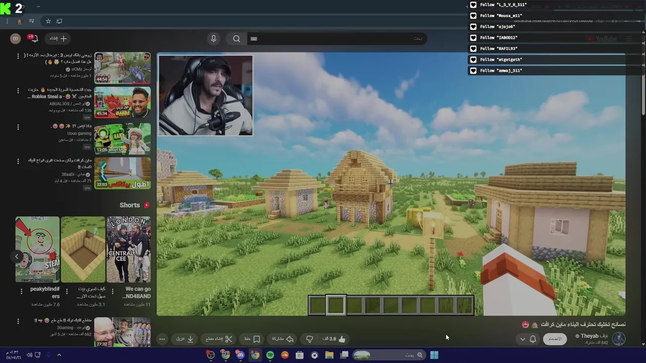The width and height of the screenshot is (646, 363).
Task: Open recommended video with 44:54 duration
Action: (x=122, y=68)
